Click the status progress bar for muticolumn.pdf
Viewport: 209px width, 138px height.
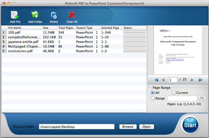[x=134, y=51]
